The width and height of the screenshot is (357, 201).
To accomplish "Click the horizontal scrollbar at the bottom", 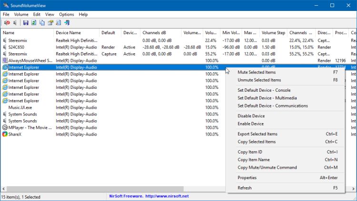I will click(x=95, y=189).
